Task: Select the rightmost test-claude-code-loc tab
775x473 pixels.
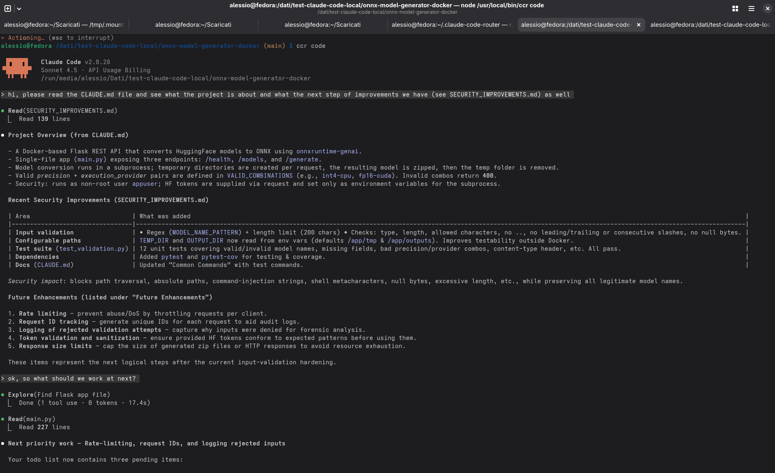Action: pyautogui.click(x=710, y=25)
